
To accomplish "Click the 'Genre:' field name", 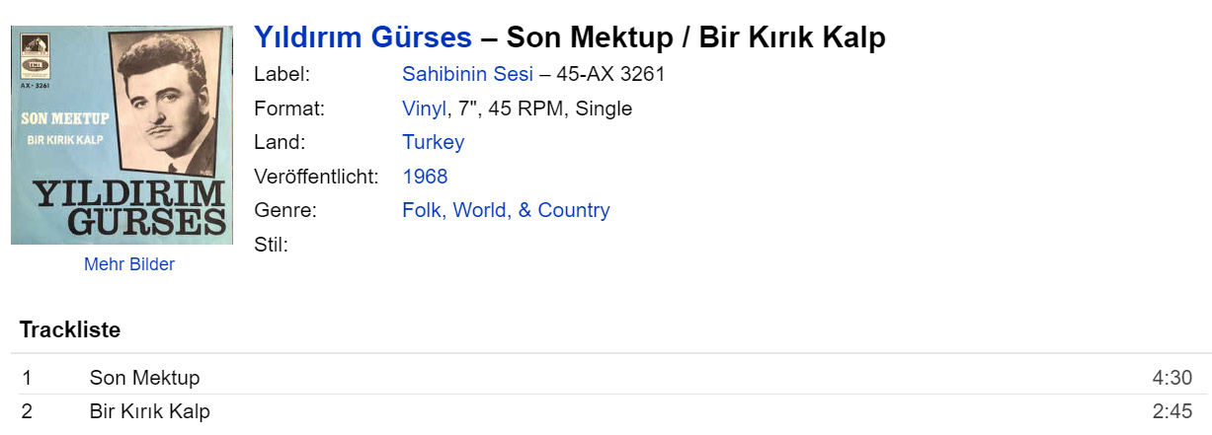I will pos(284,210).
